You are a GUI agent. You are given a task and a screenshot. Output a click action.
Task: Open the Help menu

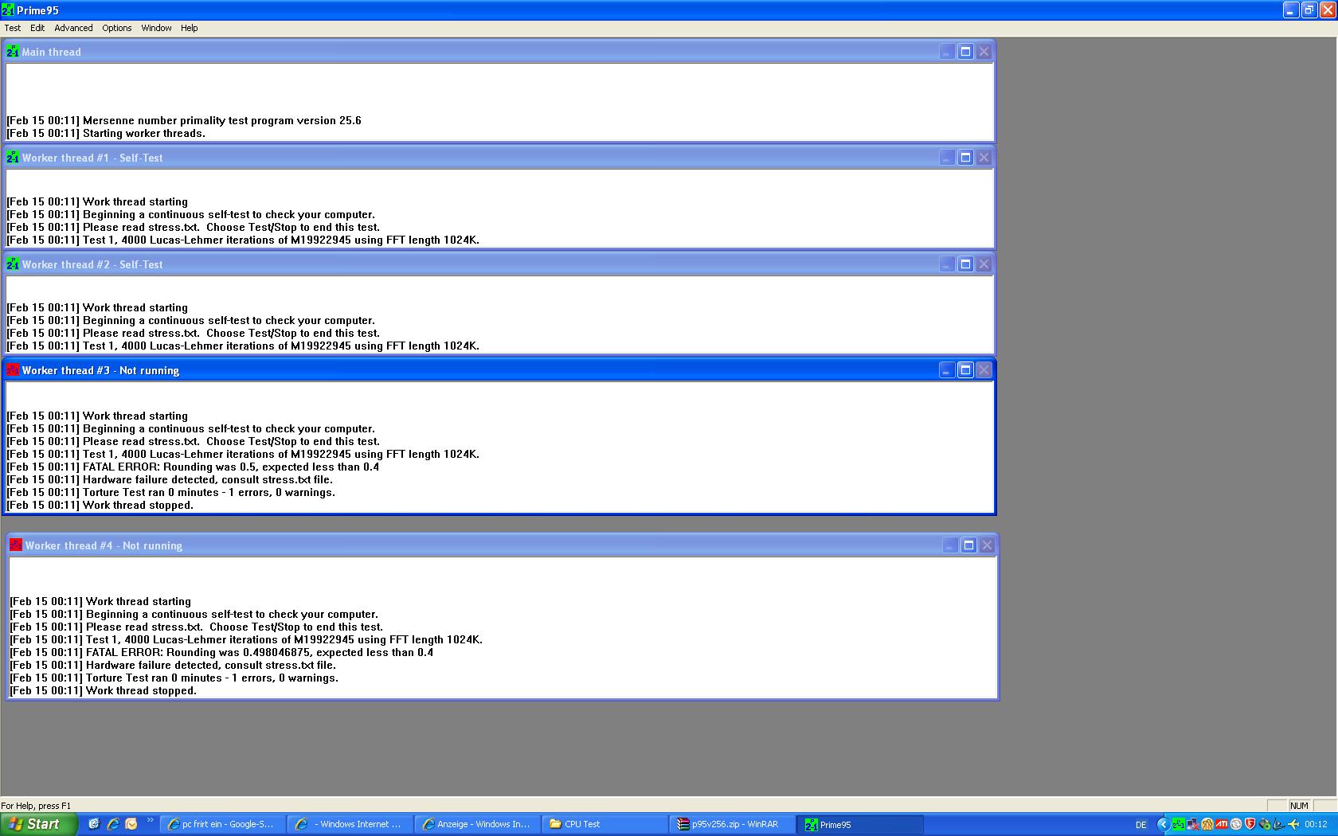pos(189,28)
